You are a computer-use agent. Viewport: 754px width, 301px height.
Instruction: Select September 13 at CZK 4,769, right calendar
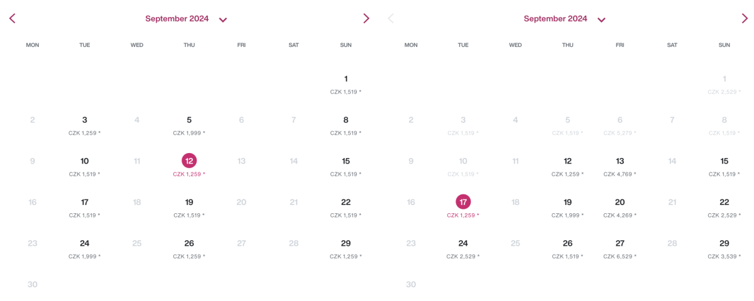coord(620,162)
